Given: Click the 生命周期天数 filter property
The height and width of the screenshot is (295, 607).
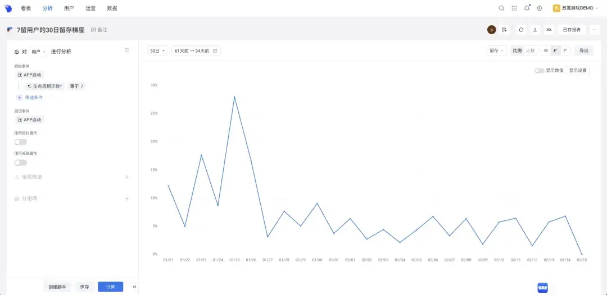Looking at the screenshot, I should pyautogui.click(x=44, y=86).
